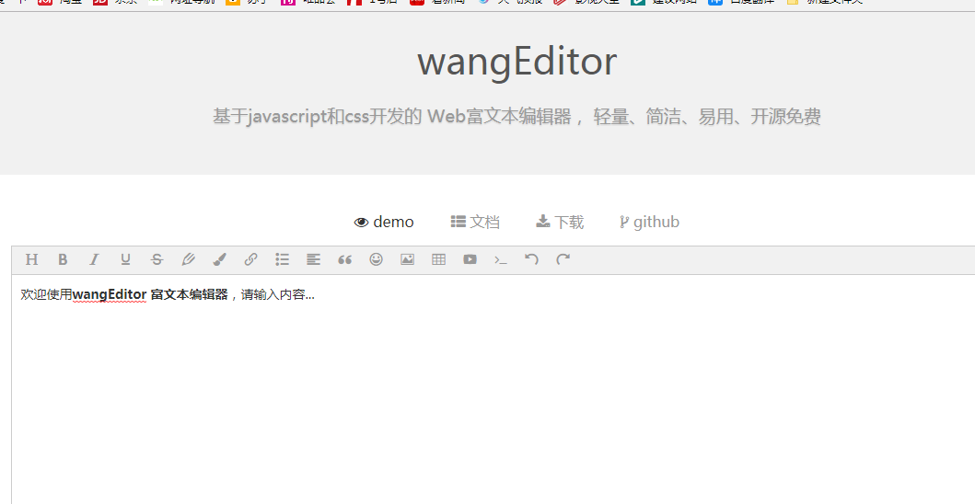The image size is (975, 504).
Task: Open the emoticon smiley picker
Action: tap(377, 259)
